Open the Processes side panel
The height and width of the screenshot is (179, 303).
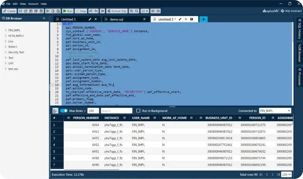(299, 76)
